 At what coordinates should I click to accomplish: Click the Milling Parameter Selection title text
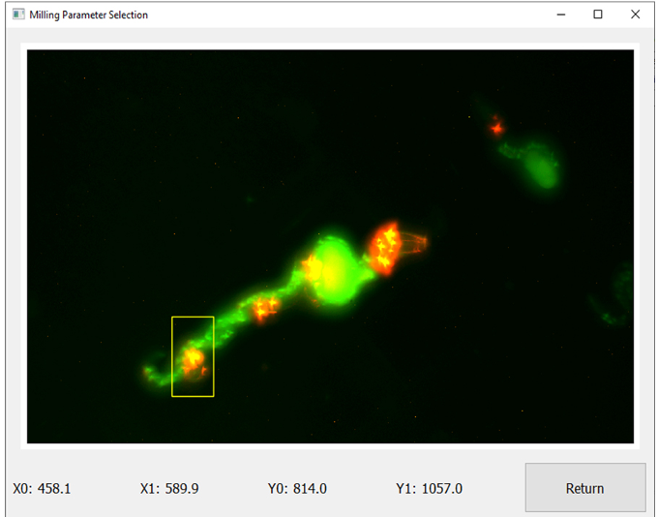(x=89, y=15)
